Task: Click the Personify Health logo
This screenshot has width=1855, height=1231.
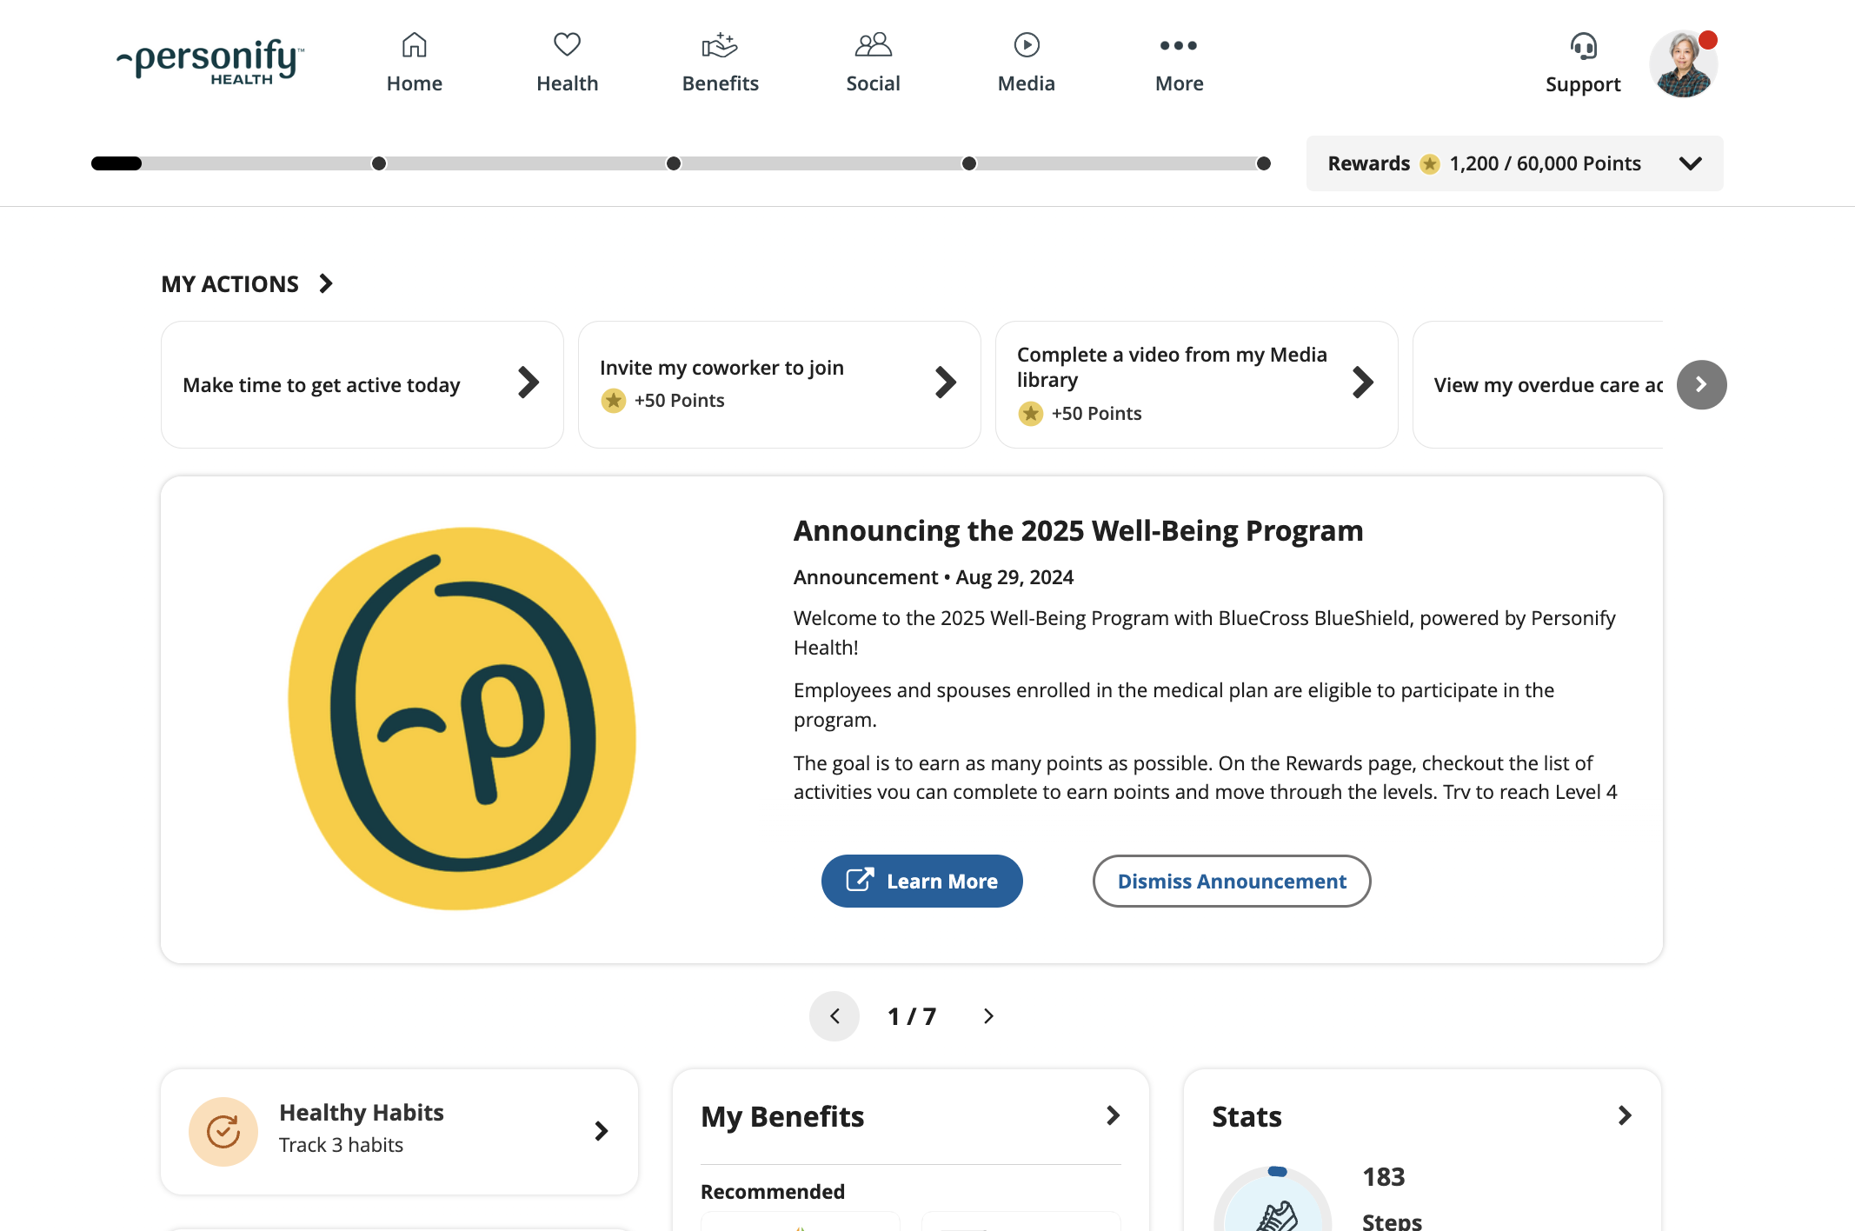Action: click(210, 62)
